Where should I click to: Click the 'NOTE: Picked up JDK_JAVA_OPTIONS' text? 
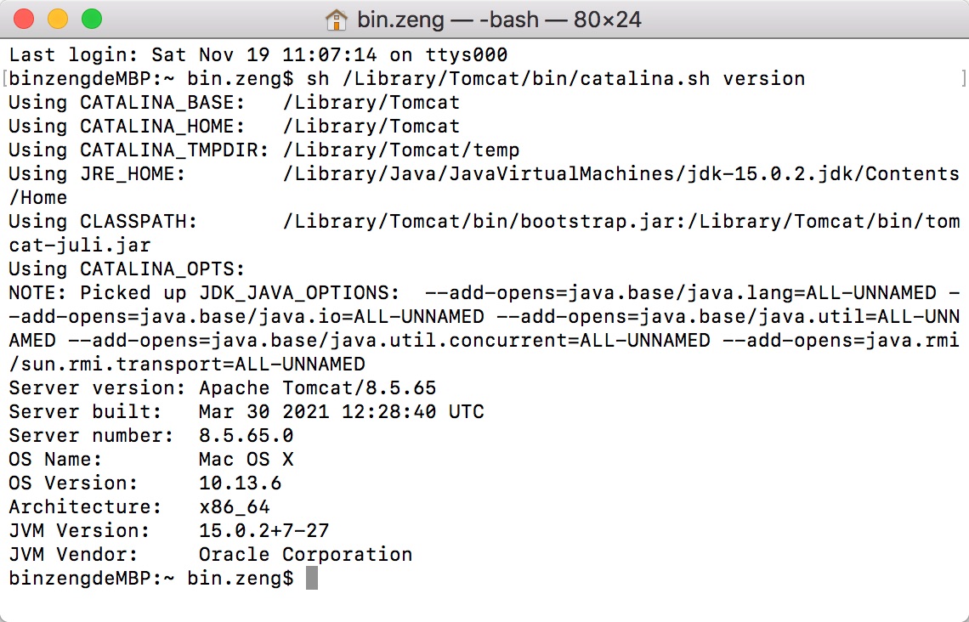(200, 293)
